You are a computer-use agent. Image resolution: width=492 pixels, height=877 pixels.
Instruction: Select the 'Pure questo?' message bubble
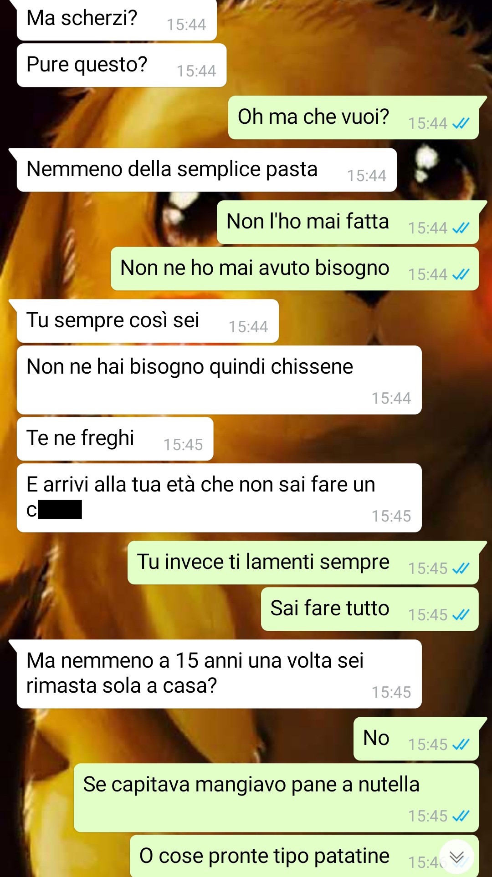pyautogui.click(x=122, y=65)
